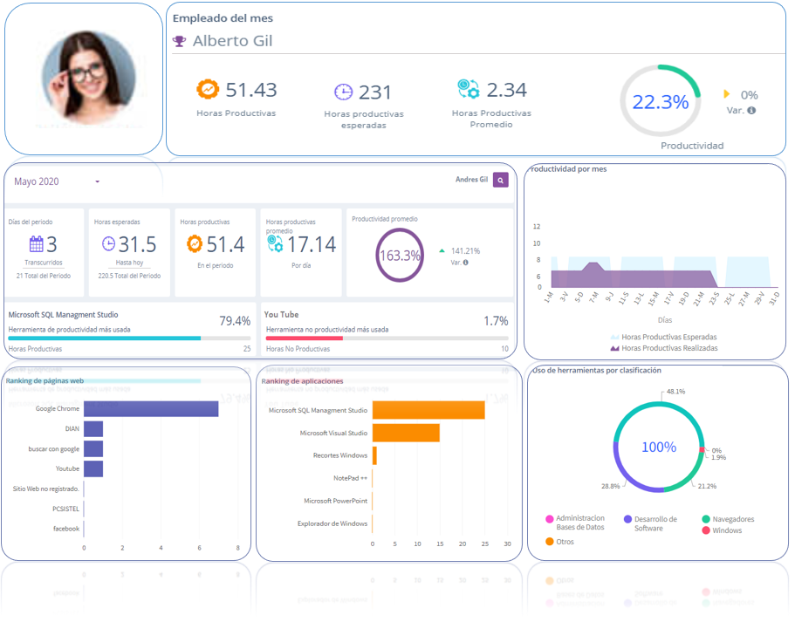Viewport: 795px width, 622px height.
Task: Click the 22.3% productivity gauge
Action: [660, 101]
